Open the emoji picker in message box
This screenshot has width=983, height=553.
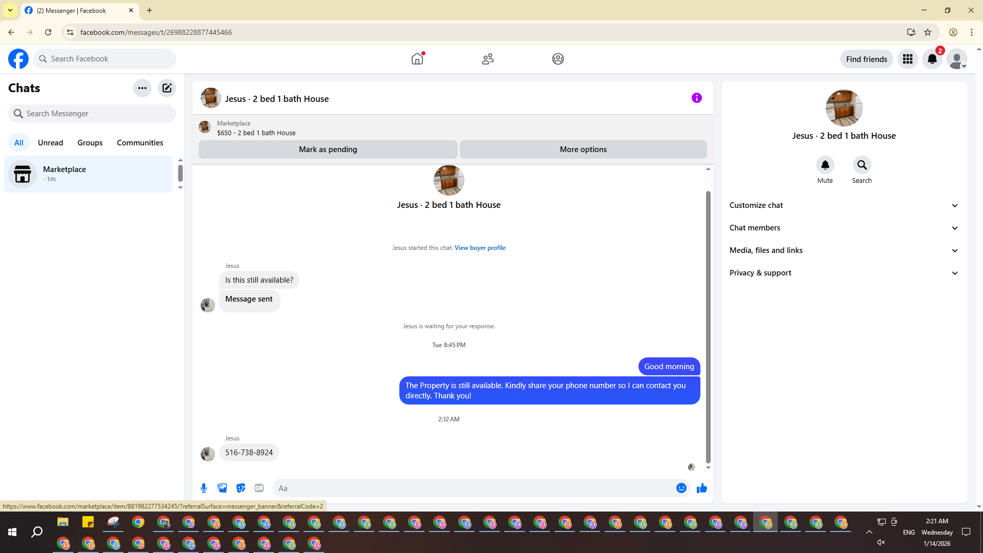[x=681, y=488]
